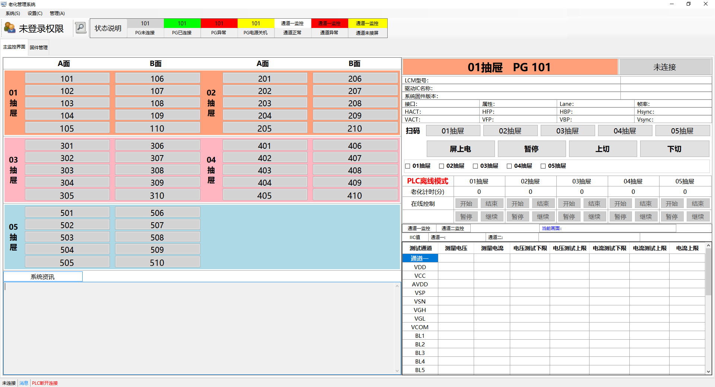The width and height of the screenshot is (715, 387).
Task: Click the app icon in the title bar
Action: pyautogui.click(x=4, y=4)
